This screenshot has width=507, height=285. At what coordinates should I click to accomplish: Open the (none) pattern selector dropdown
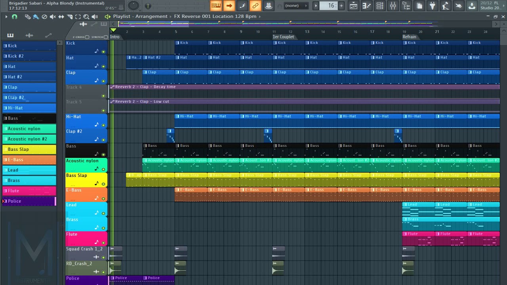[x=297, y=6]
